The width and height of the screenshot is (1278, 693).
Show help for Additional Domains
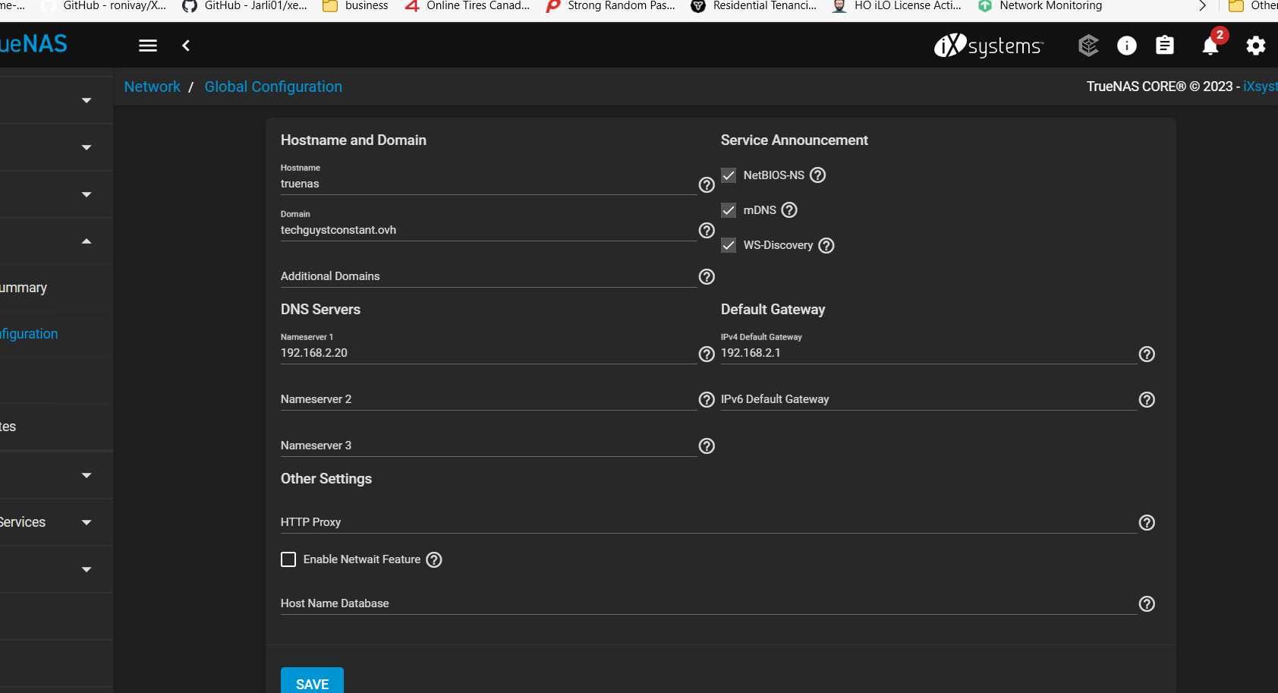[707, 276]
